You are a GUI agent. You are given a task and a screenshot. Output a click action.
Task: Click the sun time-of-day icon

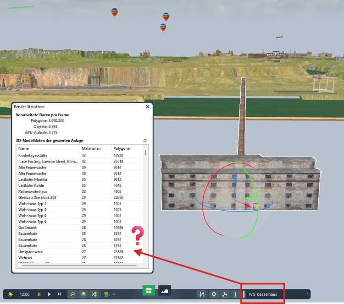(10, 294)
